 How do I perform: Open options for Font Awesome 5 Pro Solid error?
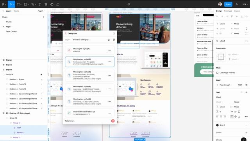(x=110, y=76)
